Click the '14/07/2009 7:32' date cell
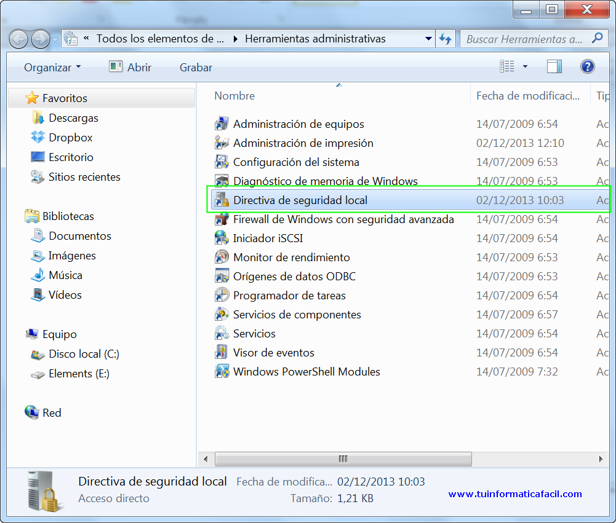 (x=517, y=372)
